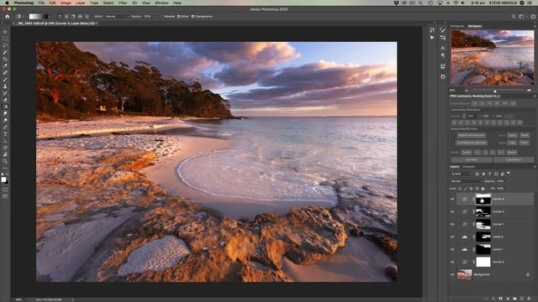Open the Actions panel play icon
538x302 pixels.
432,37
